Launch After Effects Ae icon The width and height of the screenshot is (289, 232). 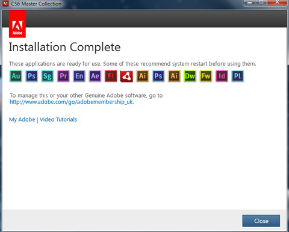coord(95,76)
